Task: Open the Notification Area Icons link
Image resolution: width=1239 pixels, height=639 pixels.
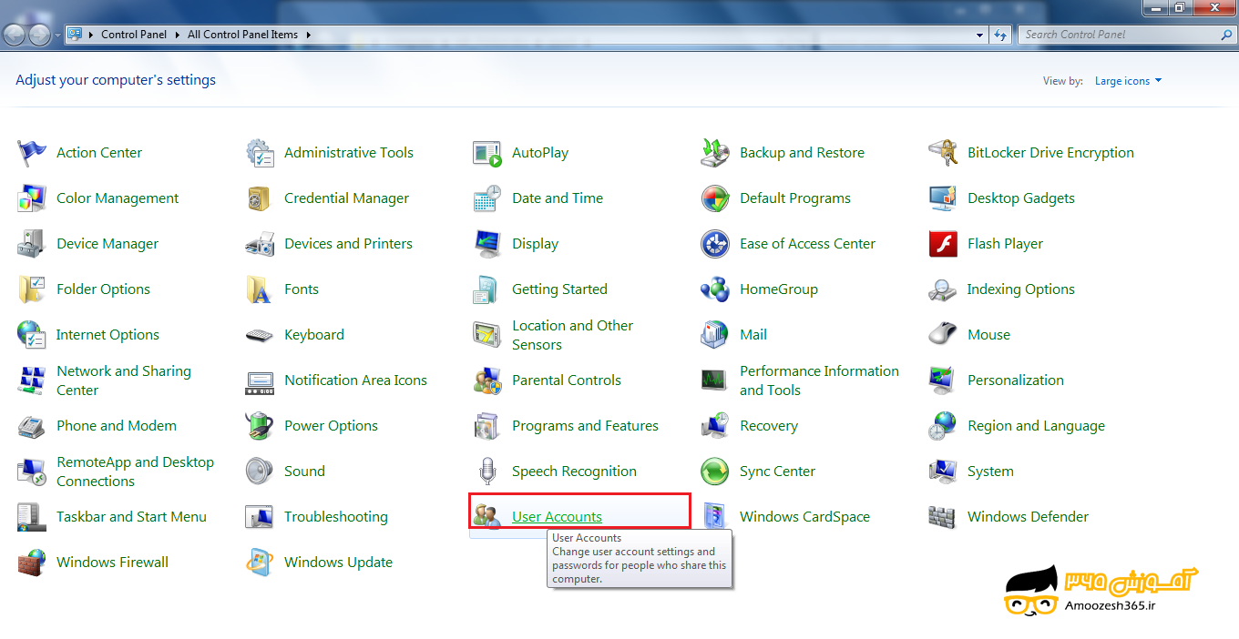Action: click(x=355, y=380)
